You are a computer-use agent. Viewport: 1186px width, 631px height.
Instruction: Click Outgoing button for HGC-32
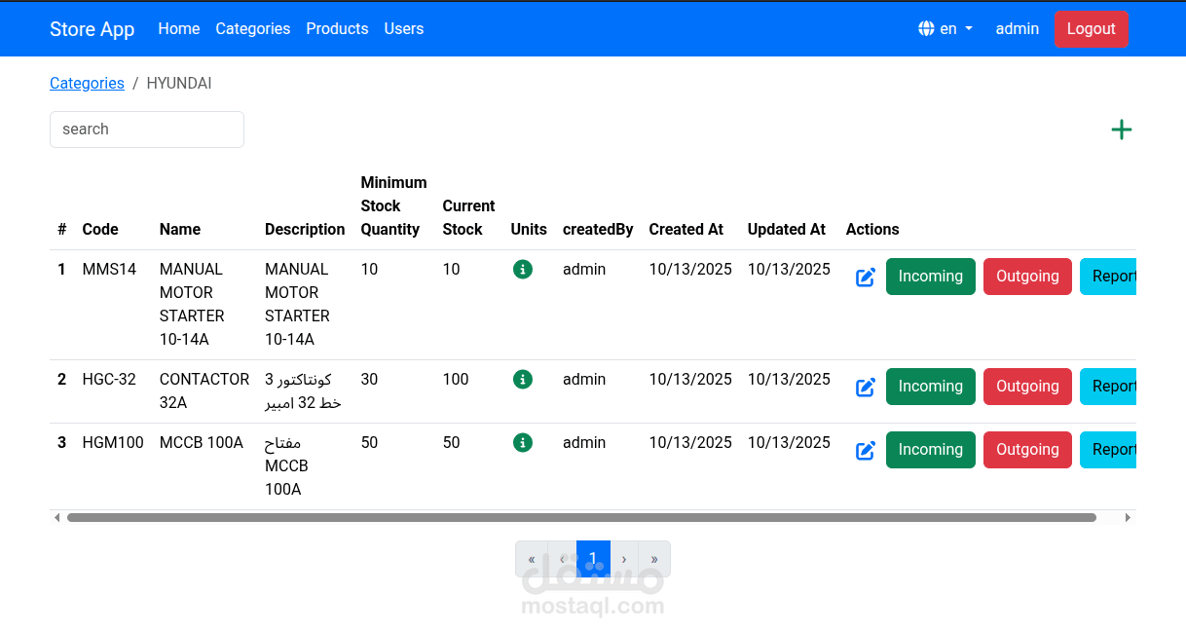coord(1027,387)
